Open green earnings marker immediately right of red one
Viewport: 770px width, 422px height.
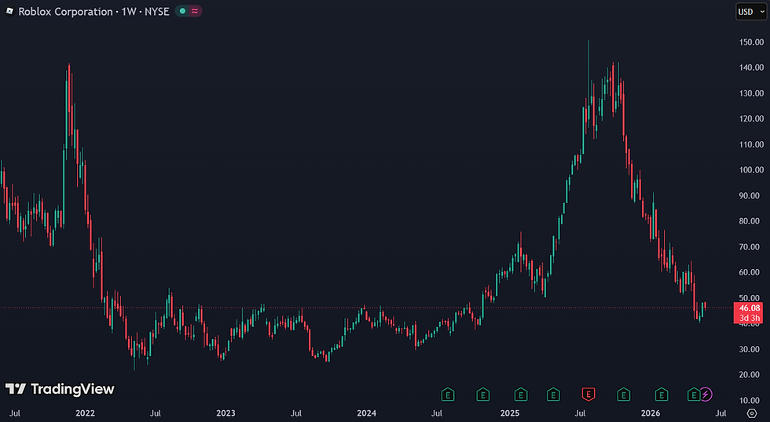click(x=624, y=394)
